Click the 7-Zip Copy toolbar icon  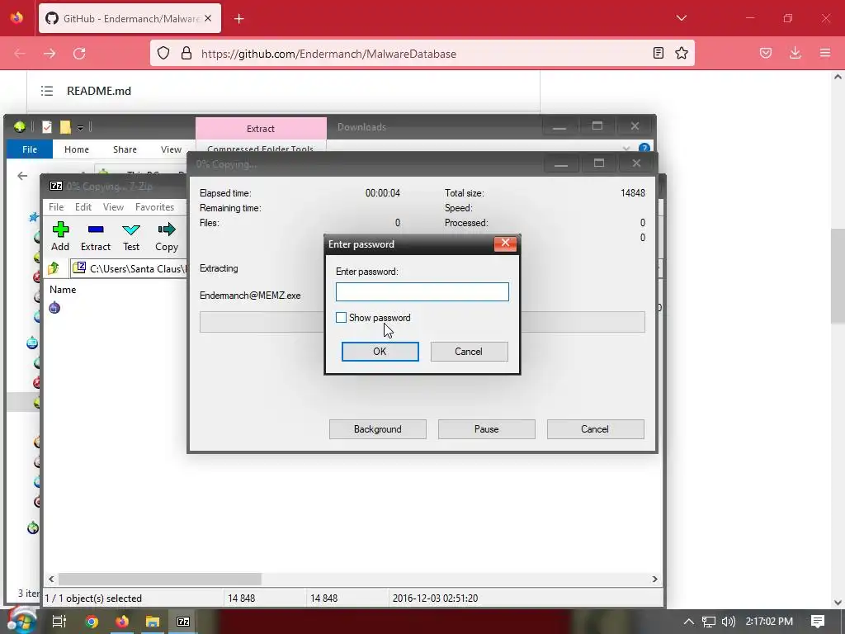pyautogui.click(x=167, y=236)
